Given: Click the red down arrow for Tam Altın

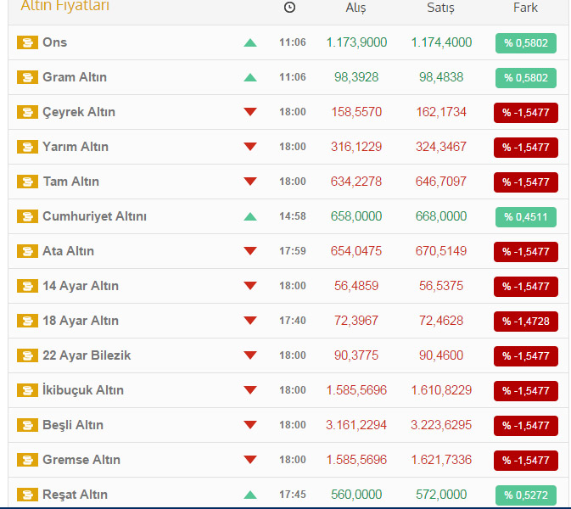Looking at the screenshot, I should [x=249, y=182].
